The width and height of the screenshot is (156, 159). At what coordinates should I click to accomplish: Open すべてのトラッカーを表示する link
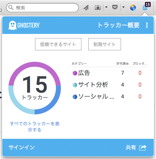coord(35,127)
